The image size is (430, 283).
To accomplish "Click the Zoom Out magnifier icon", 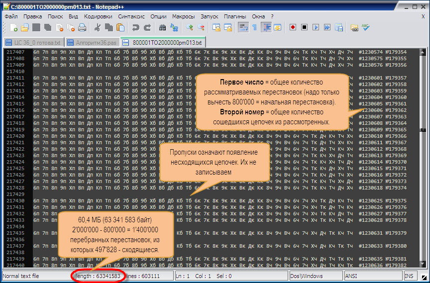I will 201,27.
